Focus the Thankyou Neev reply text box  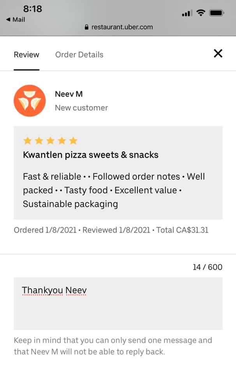pyautogui.click(x=118, y=303)
